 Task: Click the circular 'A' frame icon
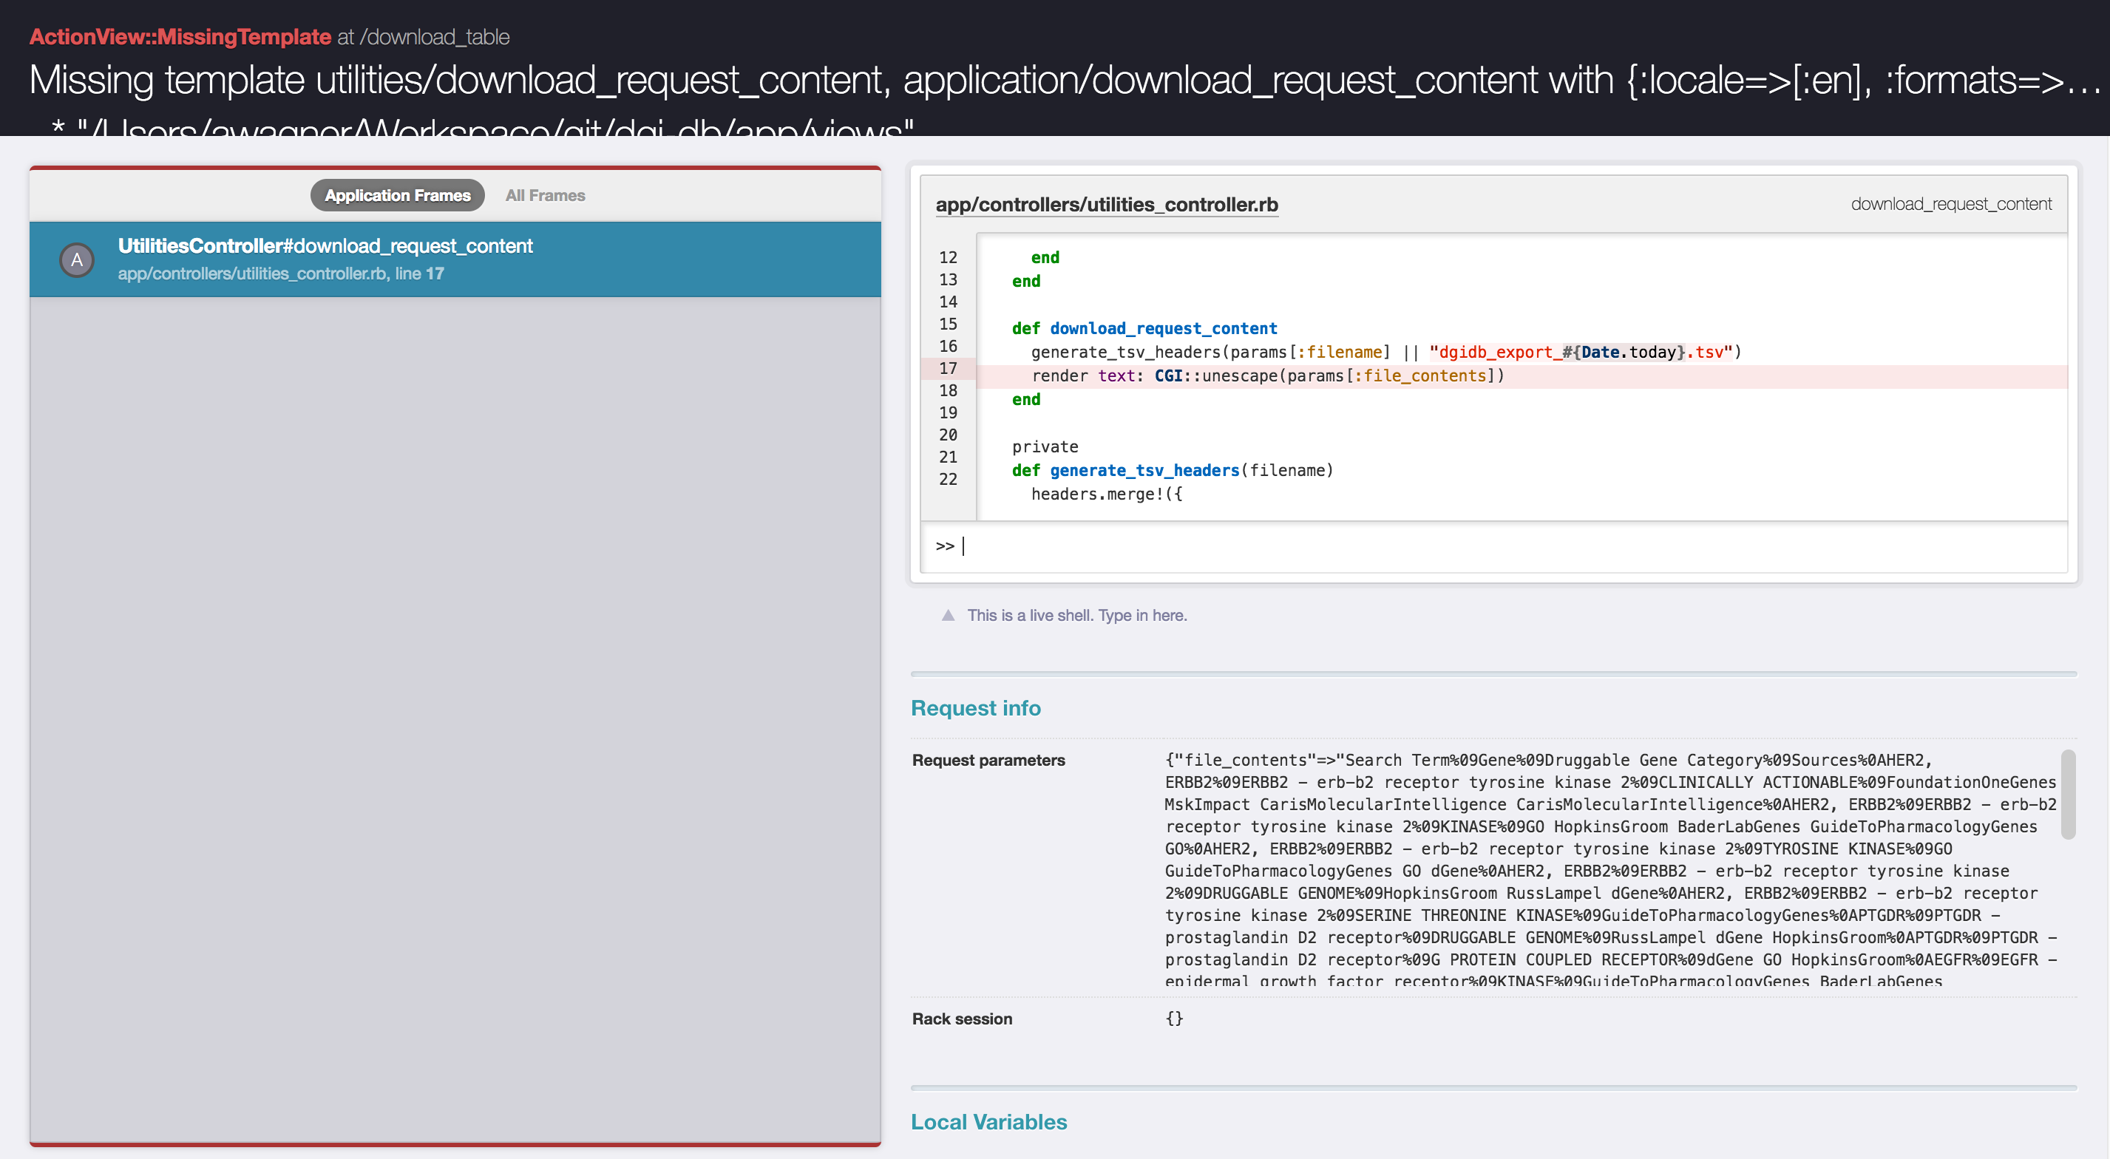point(77,260)
